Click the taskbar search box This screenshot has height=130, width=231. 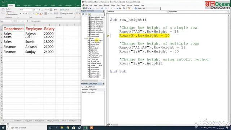(x=26, y=127)
